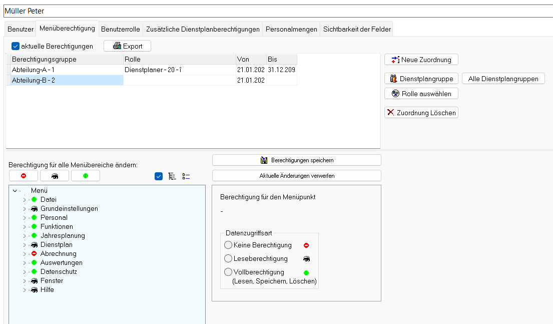Grant Vollberechtigung to all areas via green icon

click(86, 175)
